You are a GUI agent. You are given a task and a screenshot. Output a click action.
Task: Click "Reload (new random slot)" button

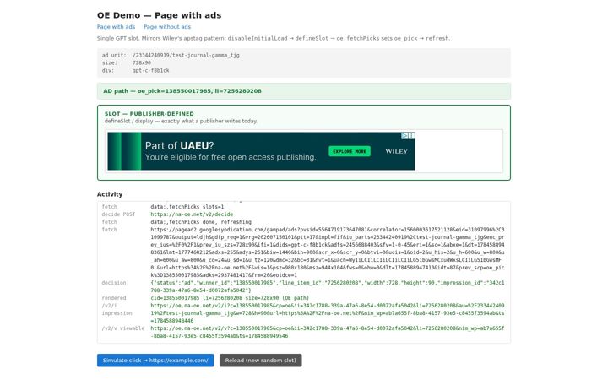tap(261, 361)
